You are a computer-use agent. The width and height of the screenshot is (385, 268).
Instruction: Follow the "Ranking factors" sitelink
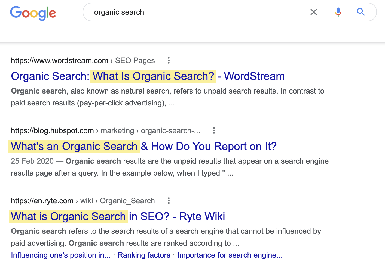144,255
